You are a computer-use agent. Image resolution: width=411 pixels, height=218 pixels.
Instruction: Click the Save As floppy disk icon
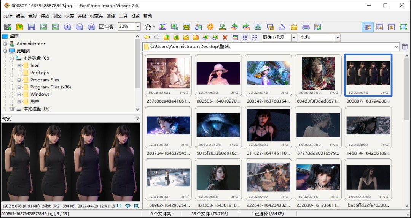32,27
